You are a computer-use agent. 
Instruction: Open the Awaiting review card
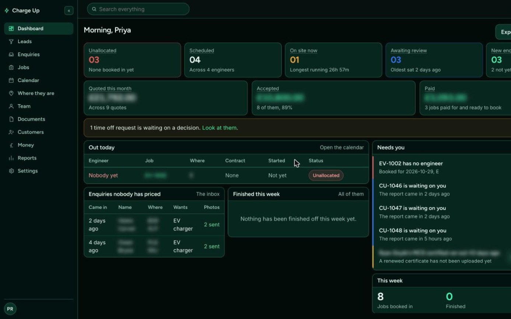(434, 60)
